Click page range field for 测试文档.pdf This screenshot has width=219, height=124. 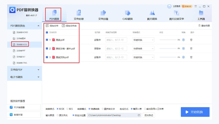coord(116,57)
